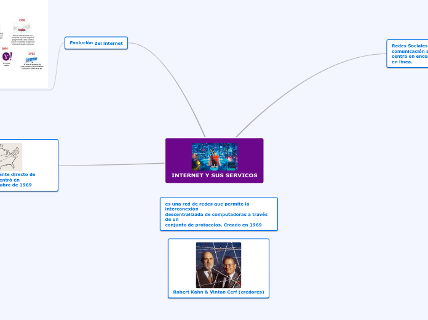
Task: Click the 1994 label in timeline image
Action: click(5, 49)
